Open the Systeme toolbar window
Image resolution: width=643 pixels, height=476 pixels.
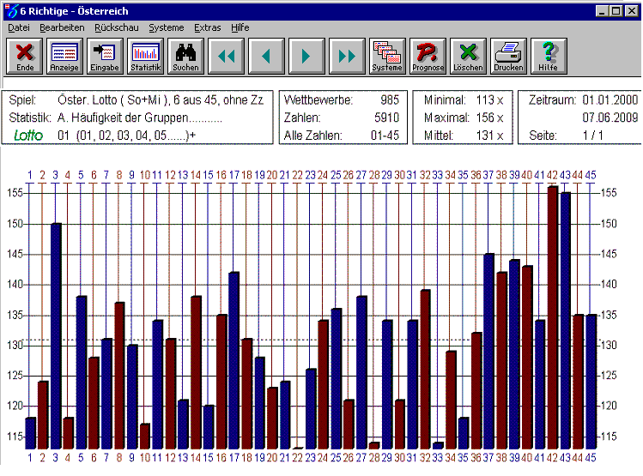(387, 57)
